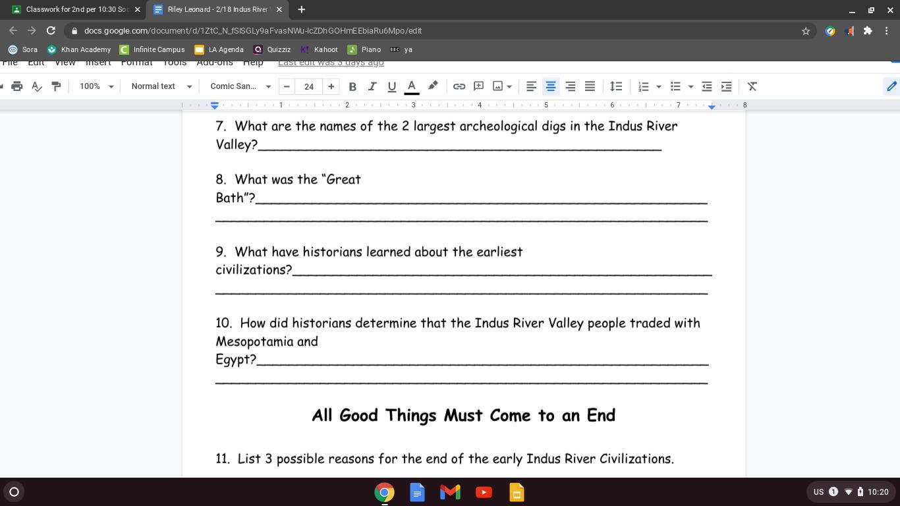The height and width of the screenshot is (506, 900).
Task: Open the 100% zoom dropdown
Action: pos(96,86)
